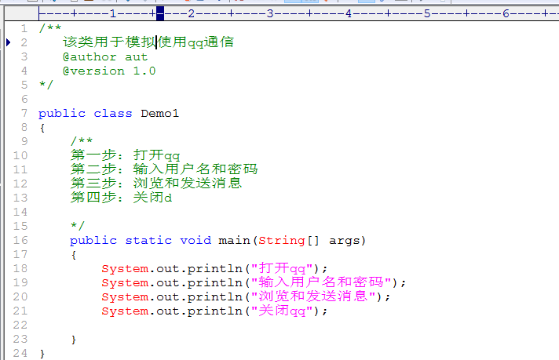Screen dimensions: 559x360
Task: Click the '@version 1.0' comment line
Action: point(109,71)
